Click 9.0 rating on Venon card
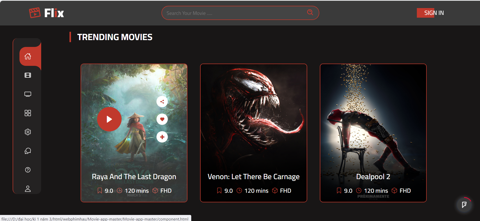 229,191
